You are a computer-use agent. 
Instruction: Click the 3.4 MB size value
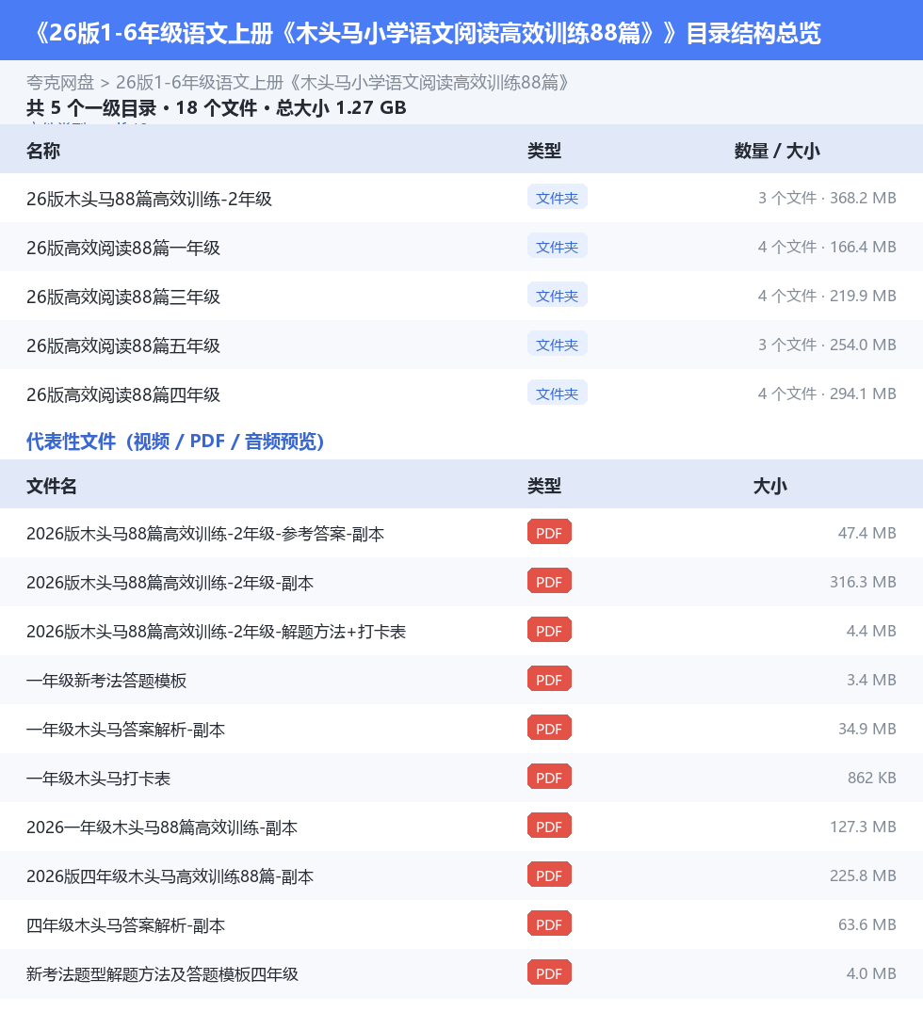(871, 680)
